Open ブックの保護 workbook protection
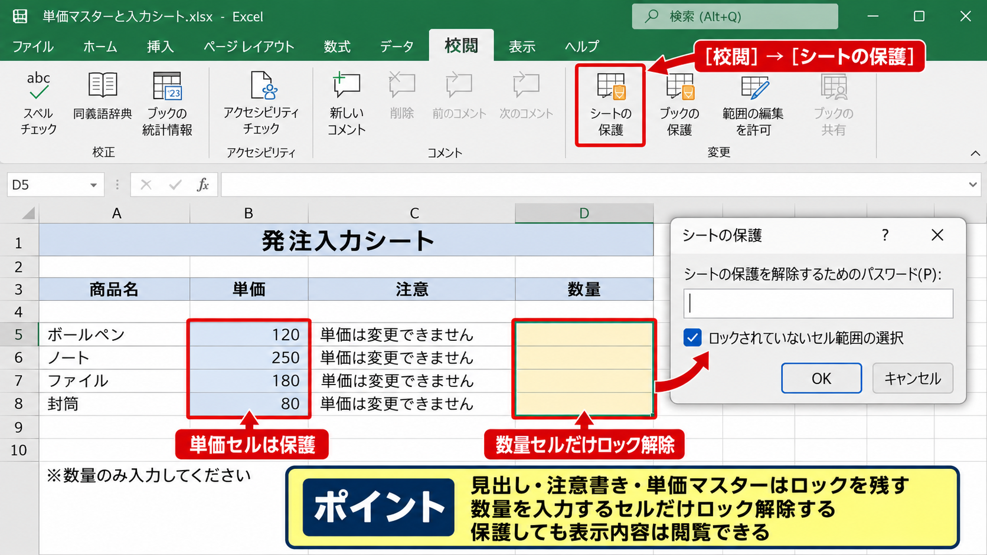 click(679, 104)
